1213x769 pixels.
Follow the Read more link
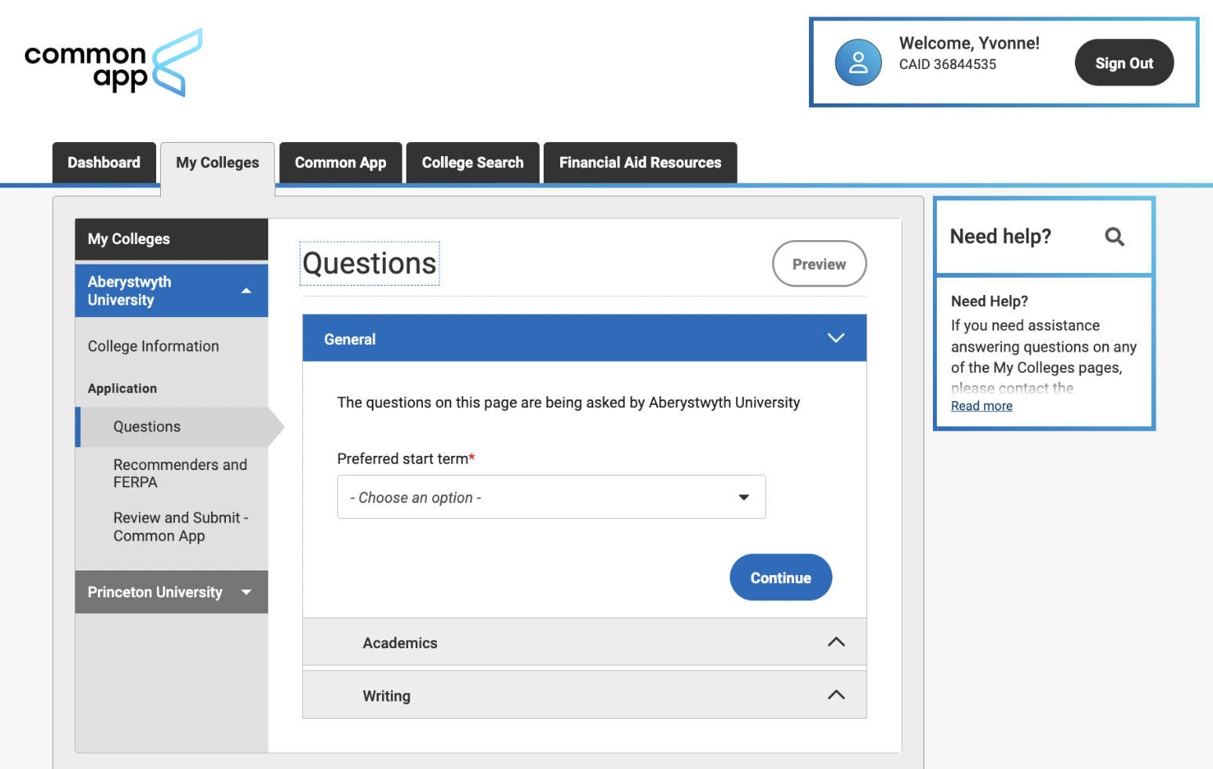[x=982, y=406]
